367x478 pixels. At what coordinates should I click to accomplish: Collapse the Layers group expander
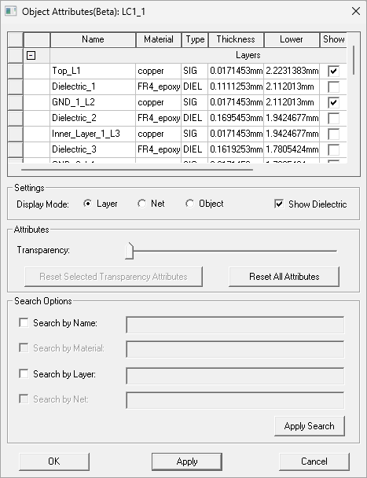pos(31,56)
